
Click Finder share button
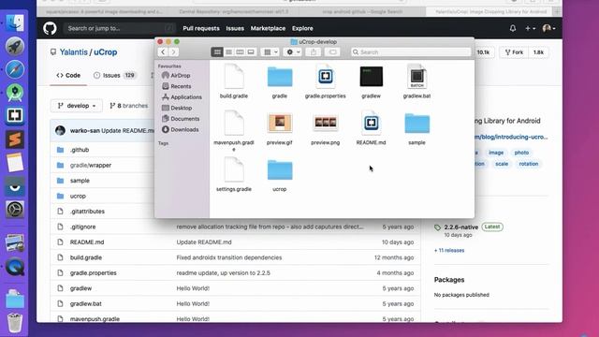314,52
